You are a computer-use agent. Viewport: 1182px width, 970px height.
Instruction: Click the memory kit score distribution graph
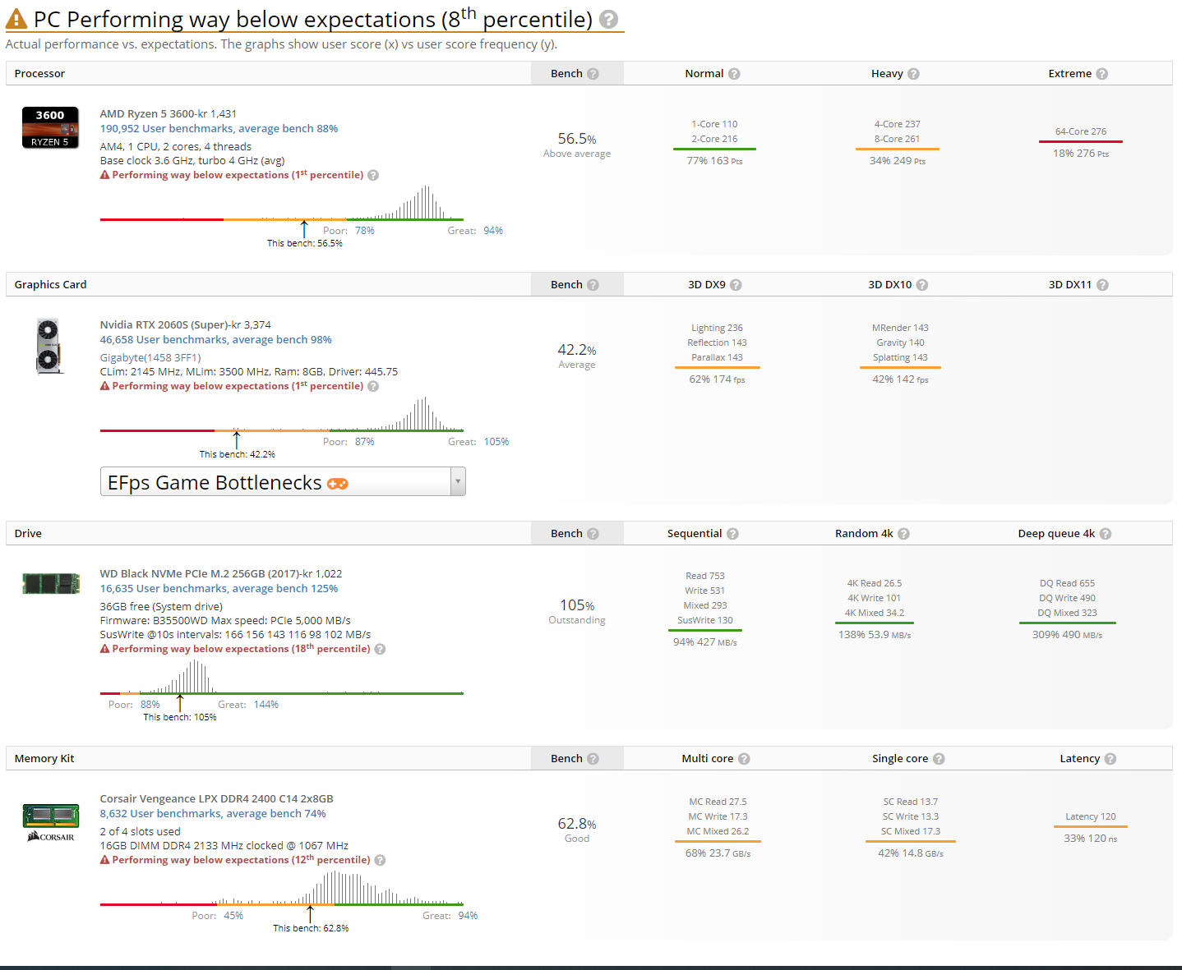[x=282, y=889]
